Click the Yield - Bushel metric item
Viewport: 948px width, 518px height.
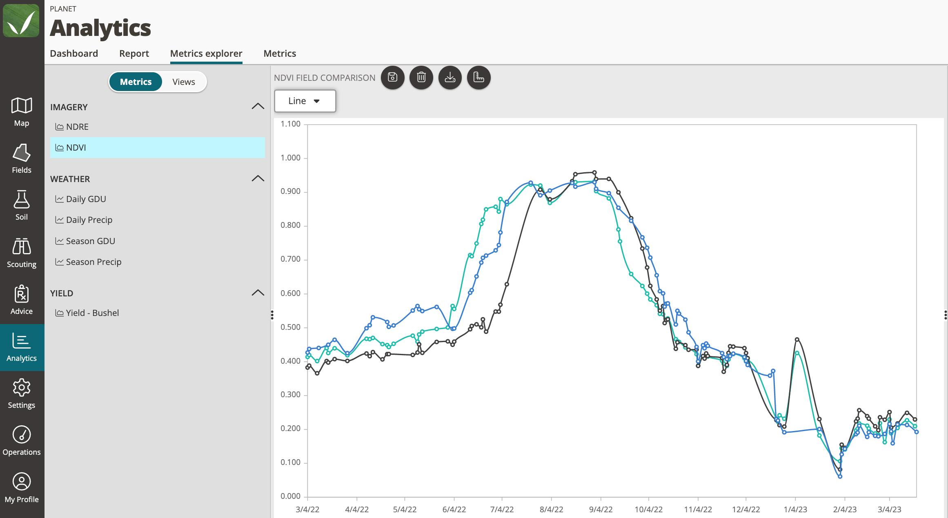(x=92, y=313)
